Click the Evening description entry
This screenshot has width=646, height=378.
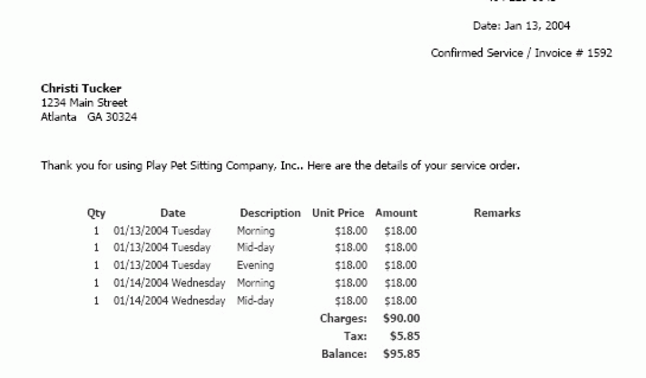click(x=255, y=265)
